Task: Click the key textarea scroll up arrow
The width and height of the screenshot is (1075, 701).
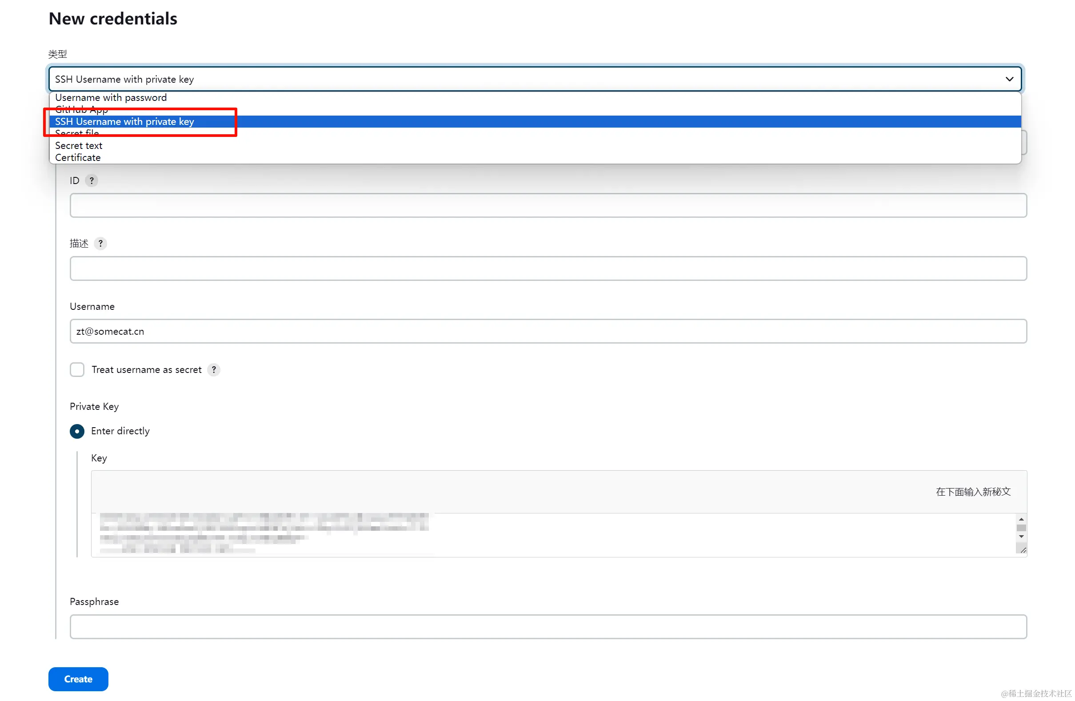Action: point(1021,520)
